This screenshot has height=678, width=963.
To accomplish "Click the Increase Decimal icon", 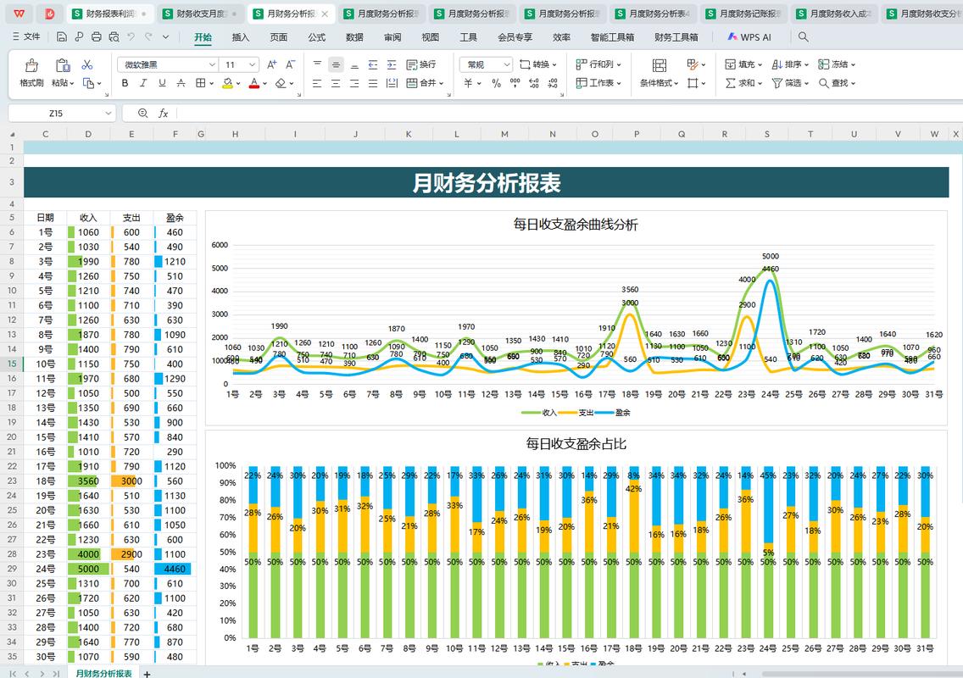I will 534,83.
